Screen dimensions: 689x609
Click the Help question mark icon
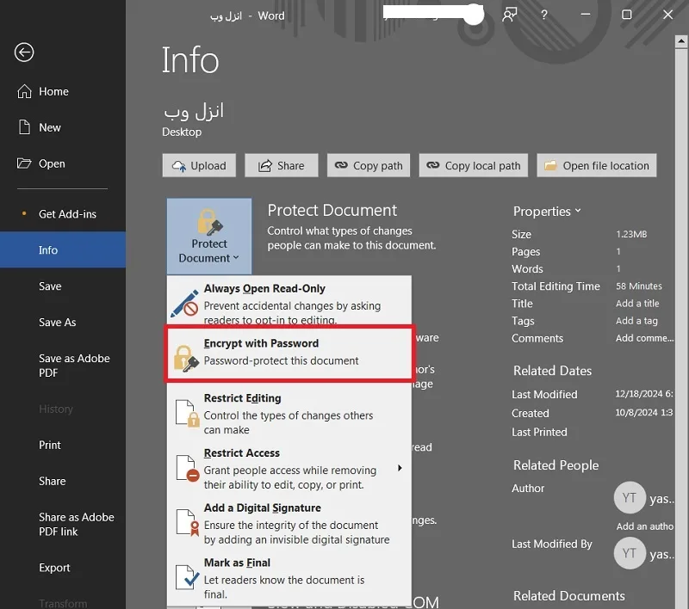click(x=544, y=15)
